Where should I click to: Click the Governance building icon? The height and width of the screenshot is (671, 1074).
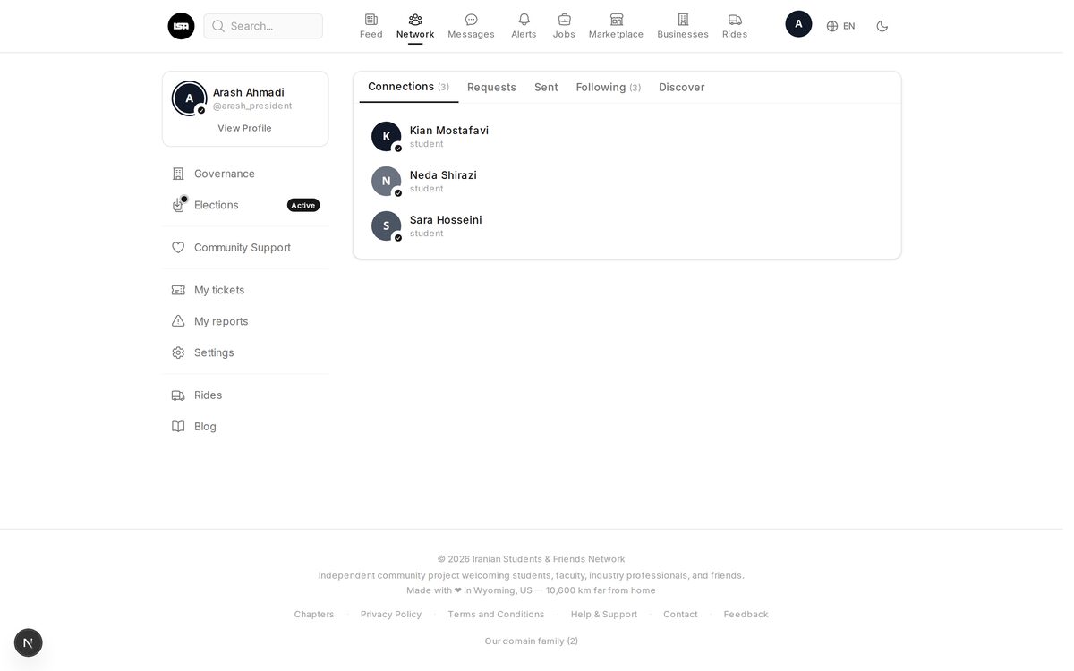click(x=178, y=174)
